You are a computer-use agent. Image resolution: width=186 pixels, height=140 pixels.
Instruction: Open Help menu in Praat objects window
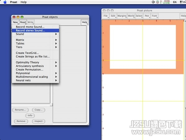(x=84, y=22)
